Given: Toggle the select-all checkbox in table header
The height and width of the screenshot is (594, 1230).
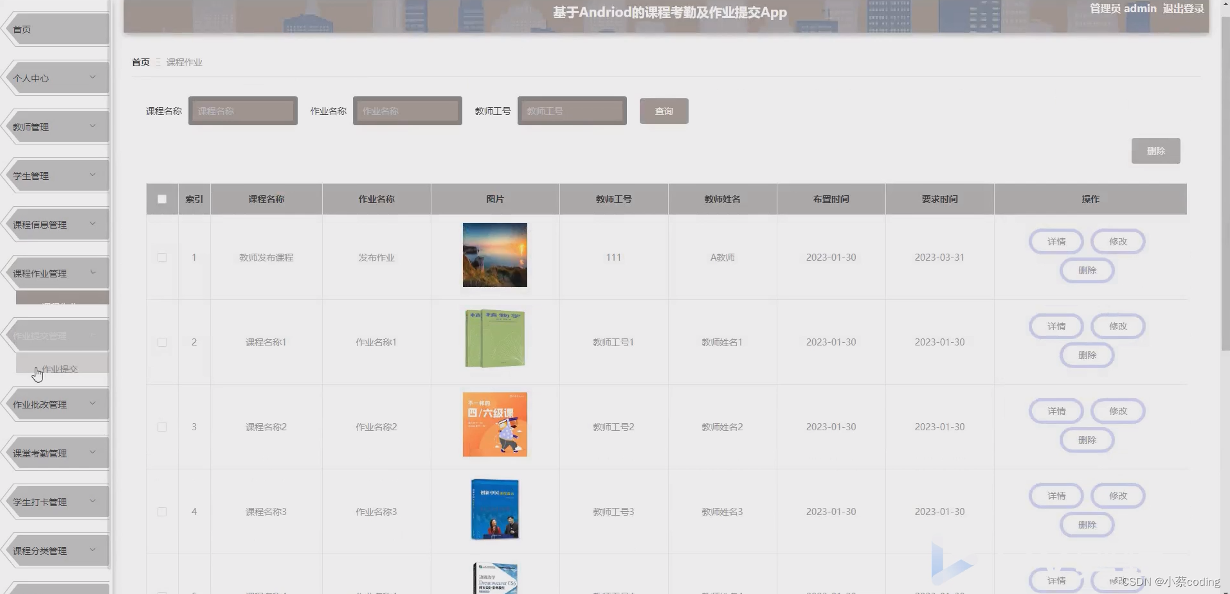Looking at the screenshot, I should [162, 199].
